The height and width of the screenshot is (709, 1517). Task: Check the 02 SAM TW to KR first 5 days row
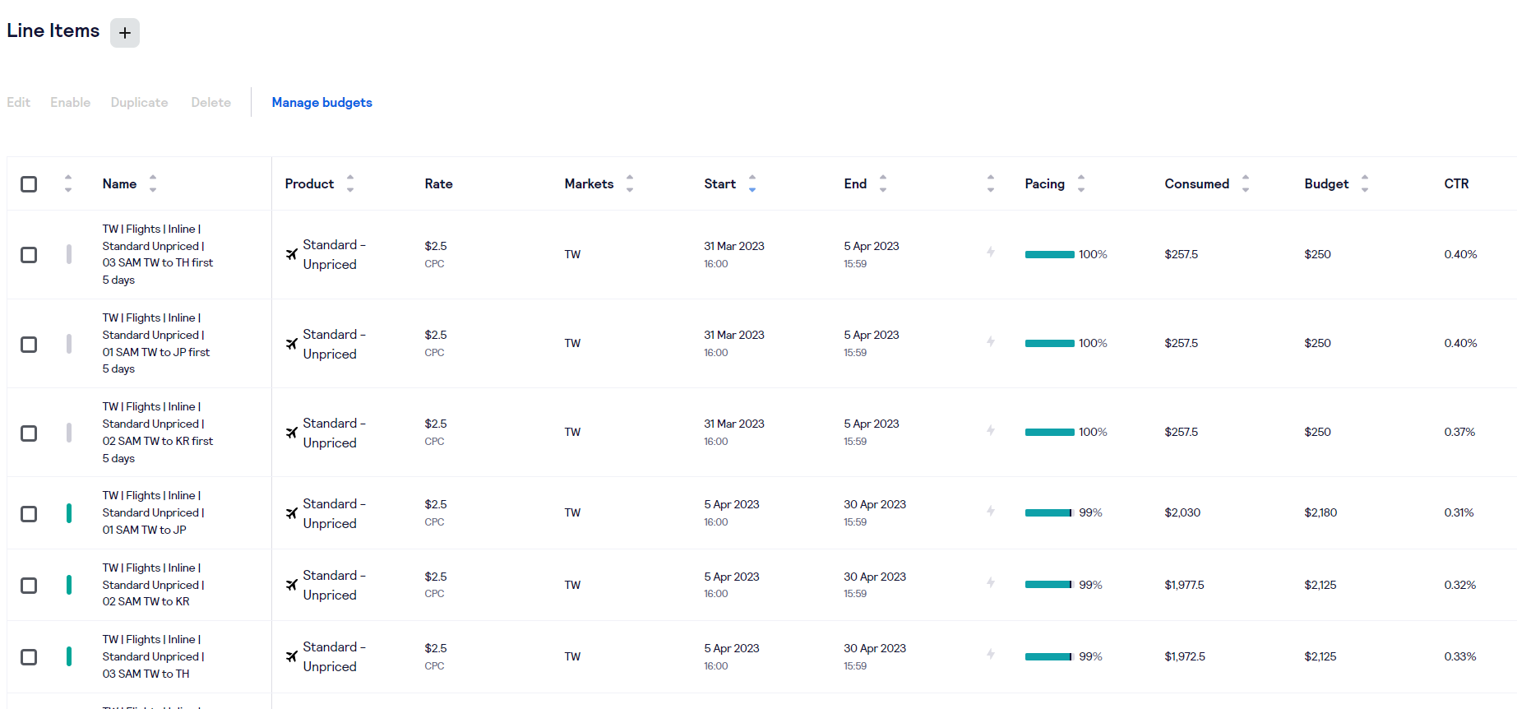tap(29, 433)
